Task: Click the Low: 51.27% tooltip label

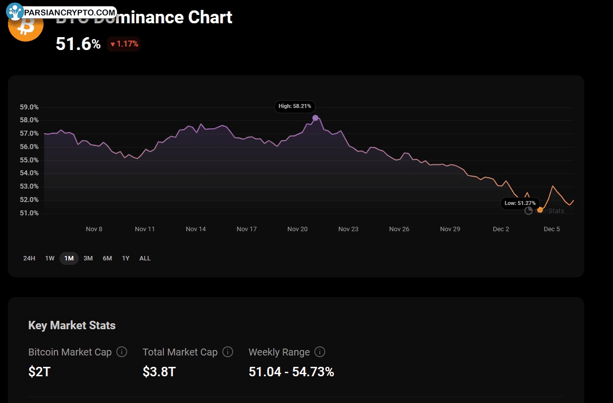Action: 520,203
